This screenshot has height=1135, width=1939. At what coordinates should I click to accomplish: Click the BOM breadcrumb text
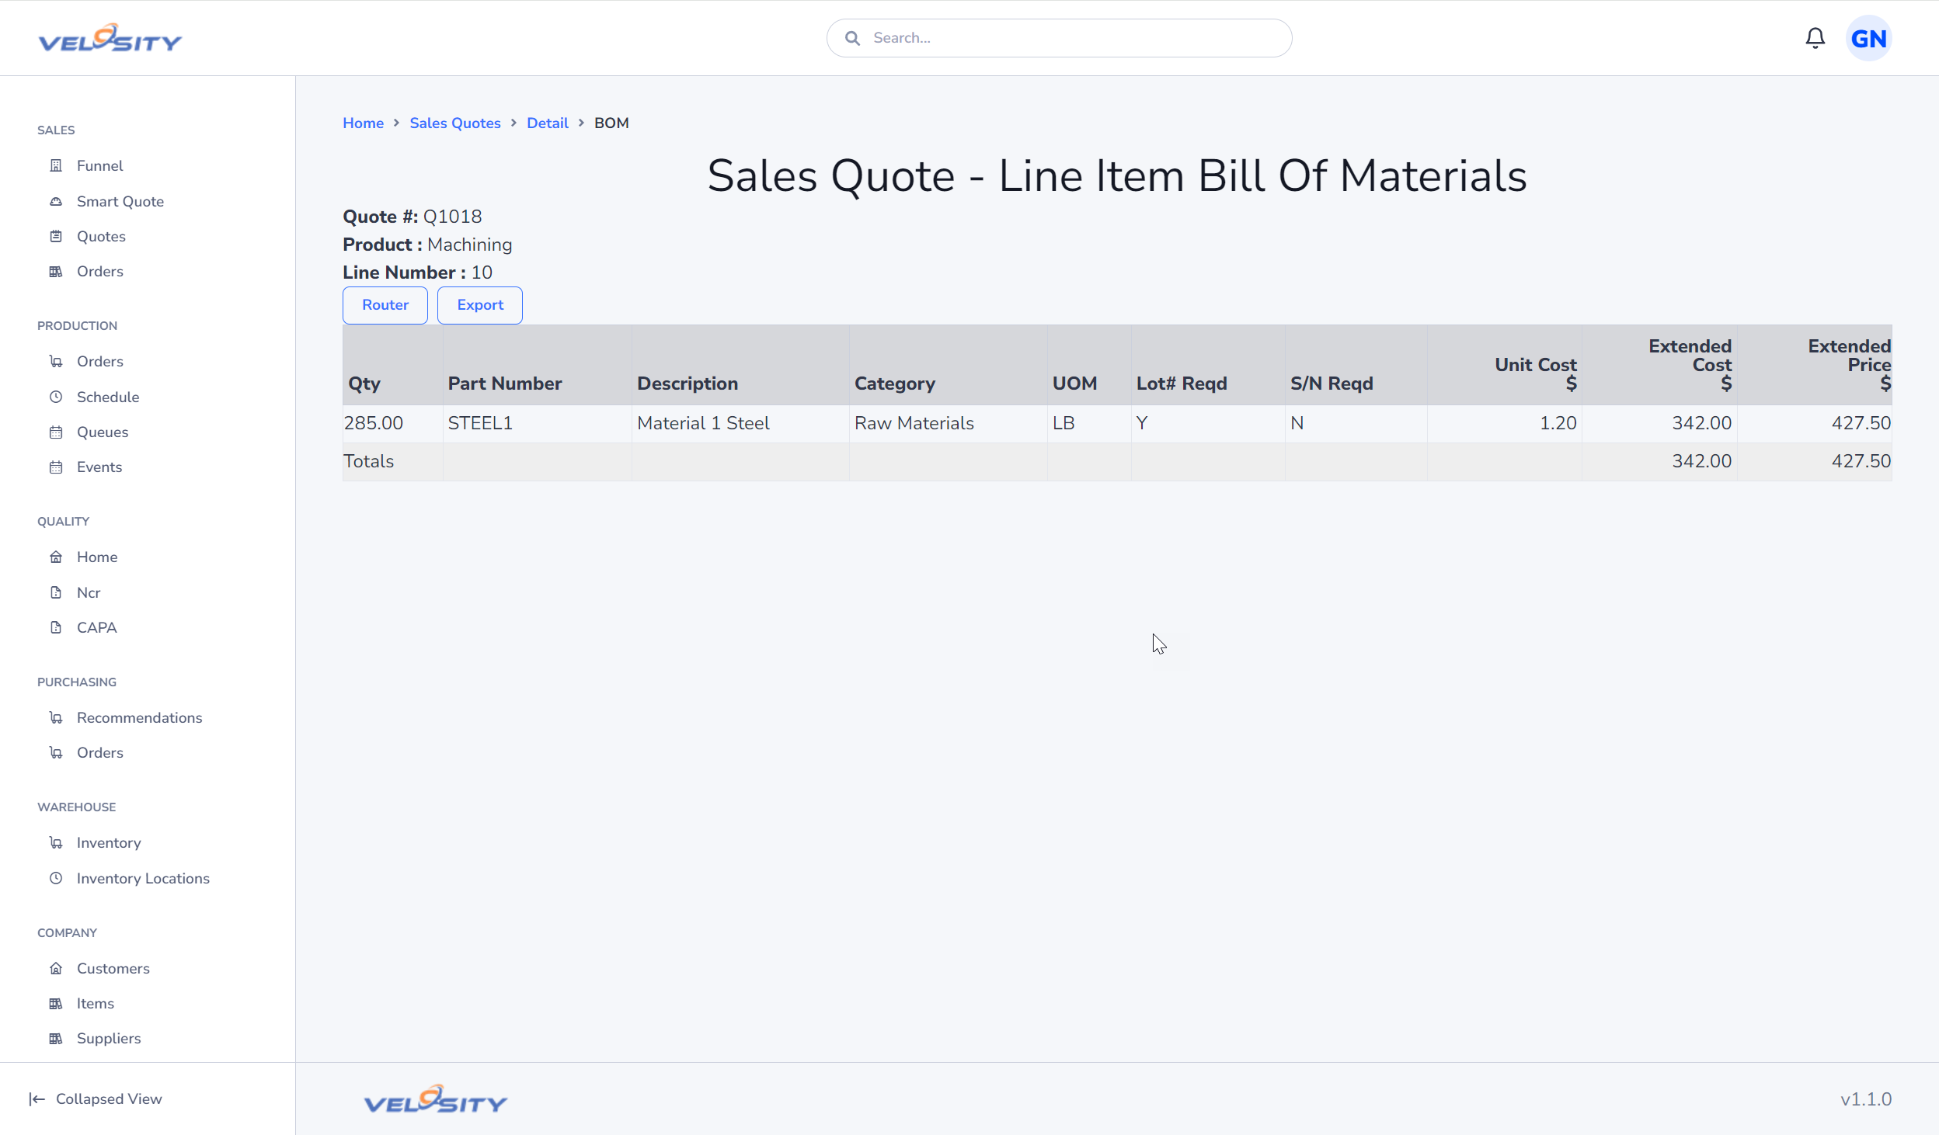click(x=611, y=123)
